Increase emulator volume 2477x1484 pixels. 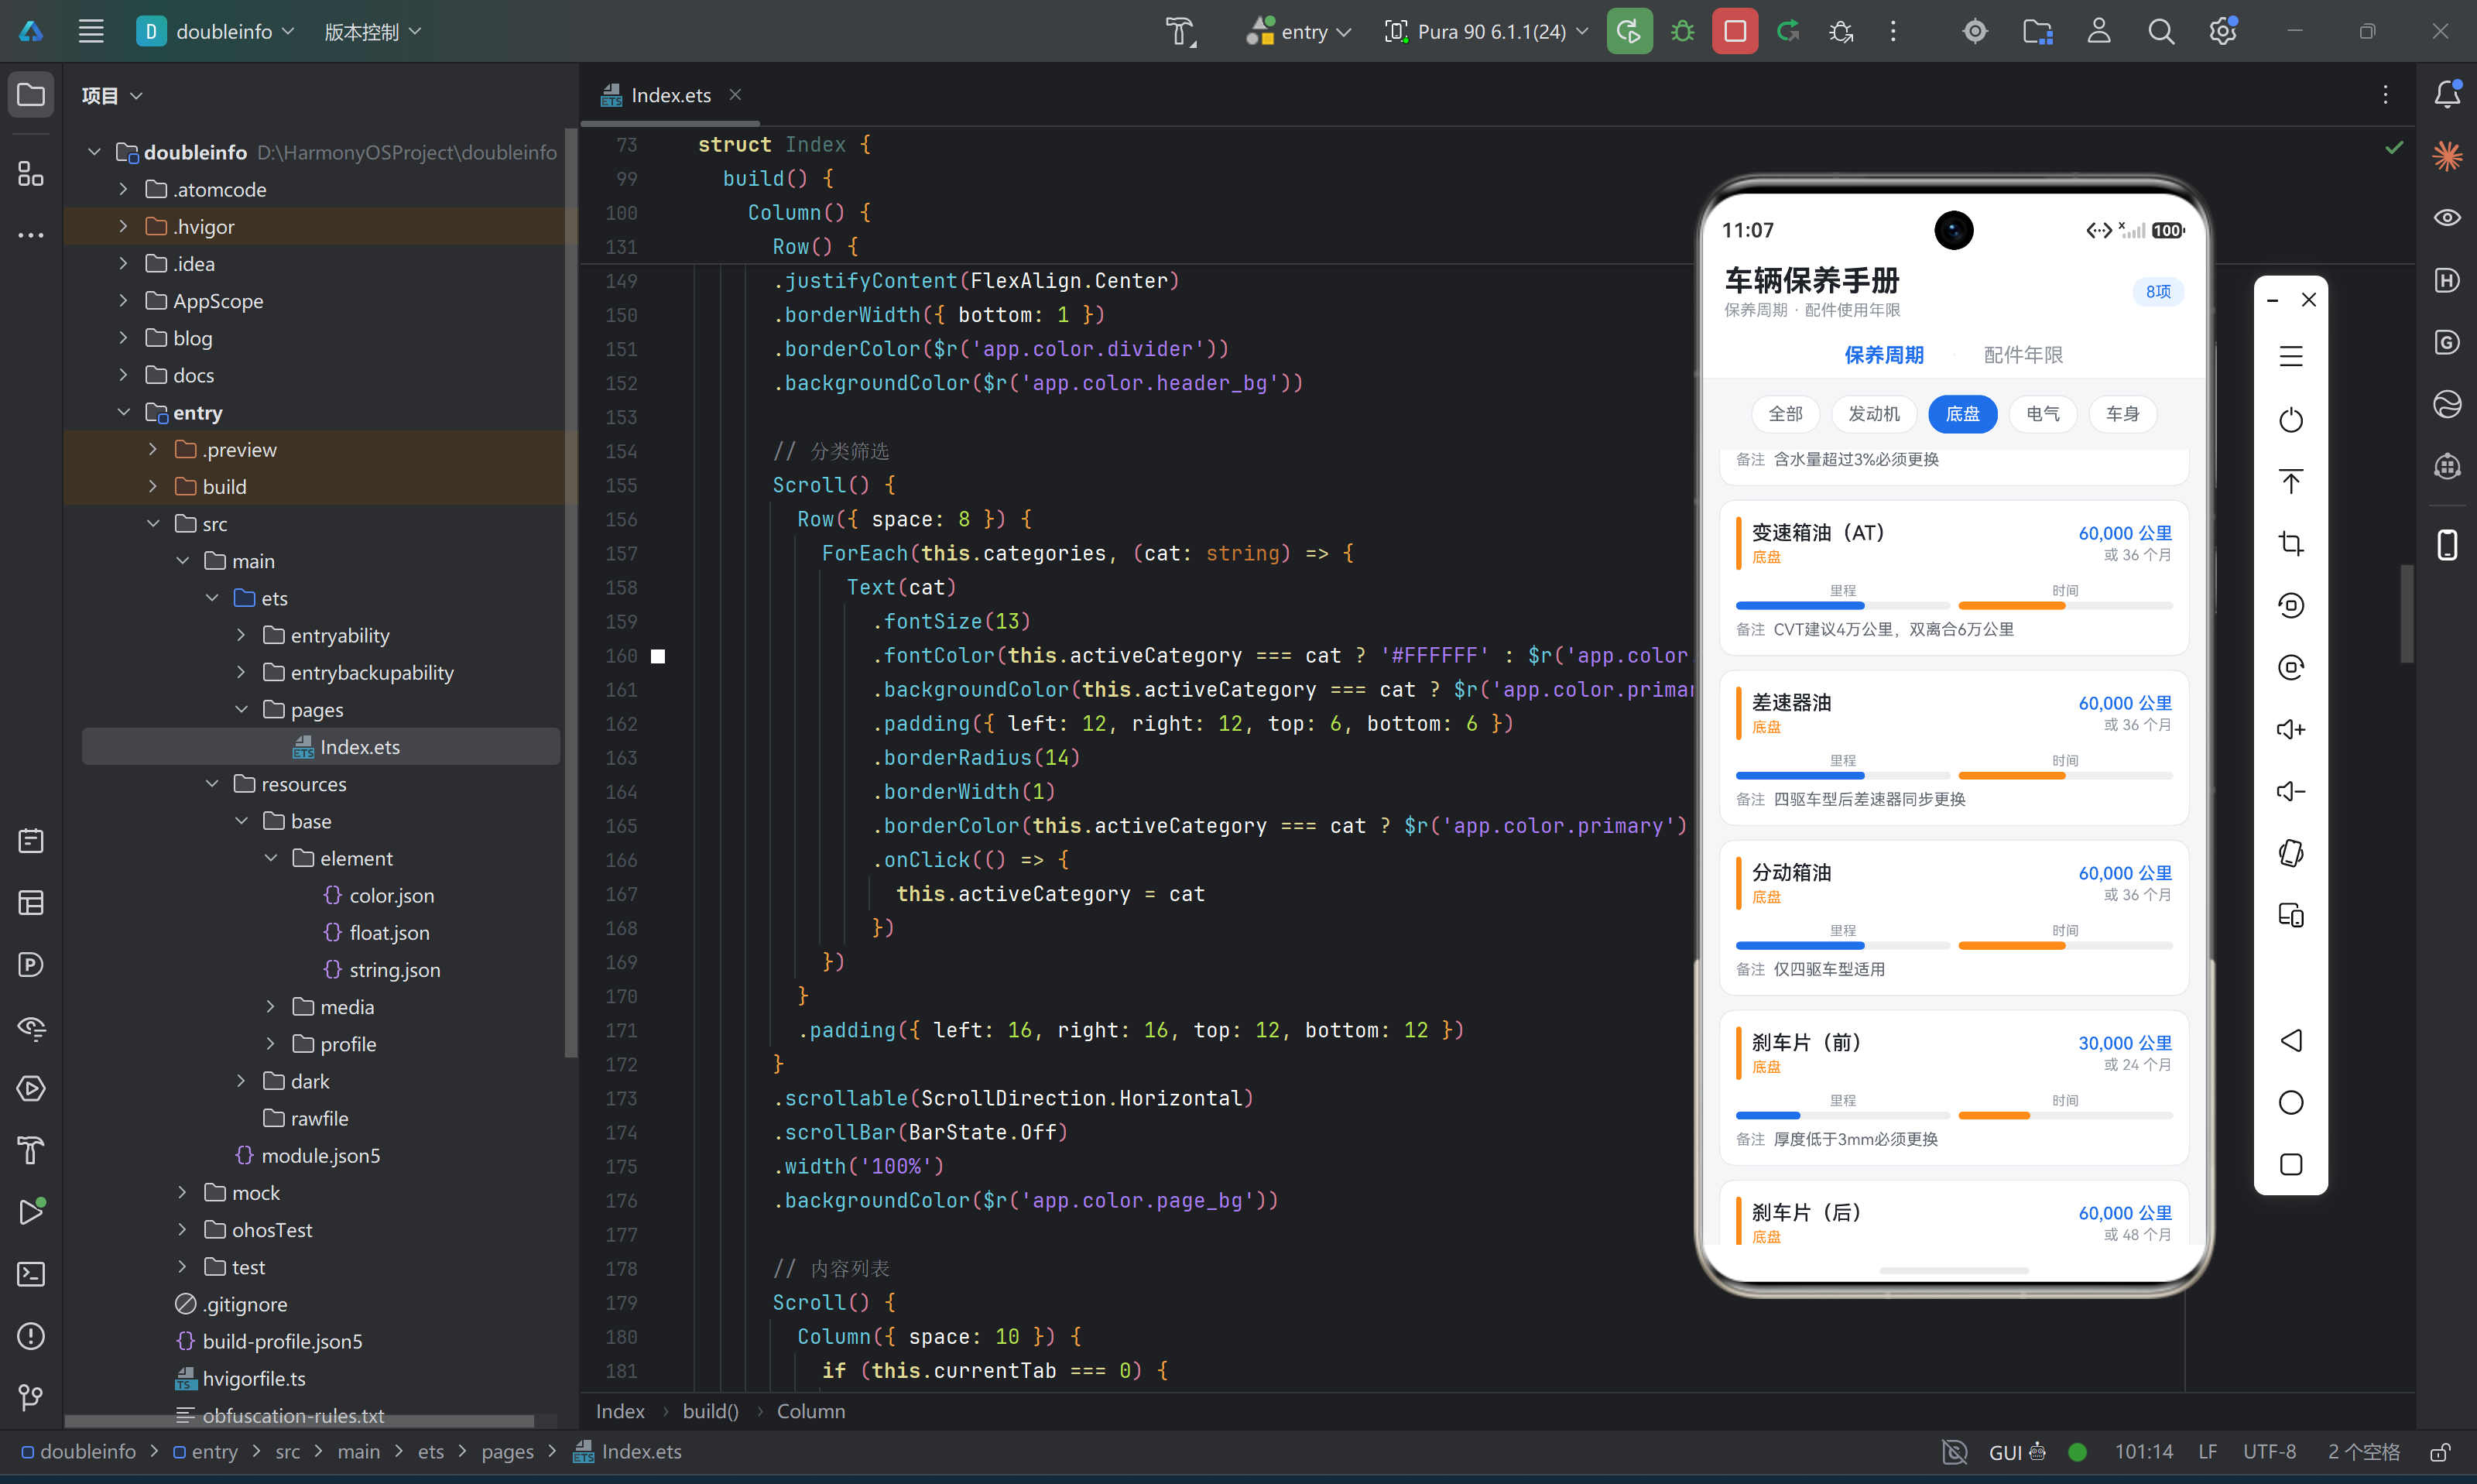pos(2290,729)
